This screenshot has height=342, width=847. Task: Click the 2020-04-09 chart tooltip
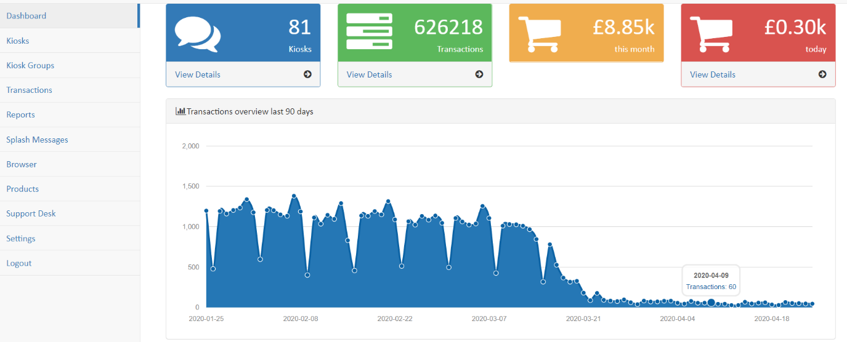coord(711,280)
